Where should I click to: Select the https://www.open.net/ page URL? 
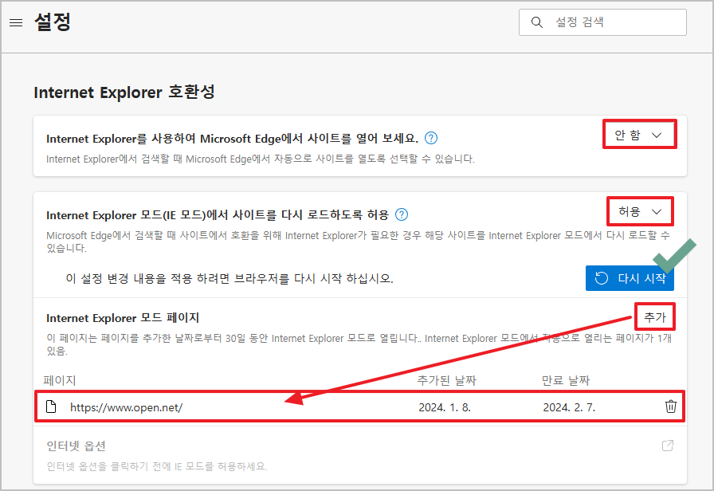126,407
